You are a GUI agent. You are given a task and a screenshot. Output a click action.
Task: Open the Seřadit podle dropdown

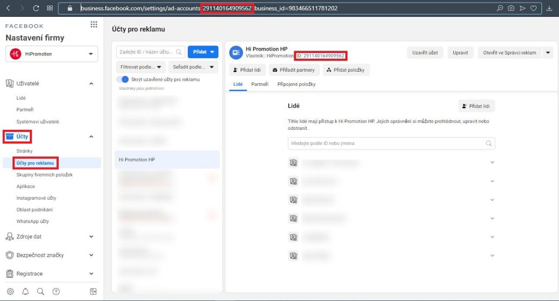coord(193,67)
